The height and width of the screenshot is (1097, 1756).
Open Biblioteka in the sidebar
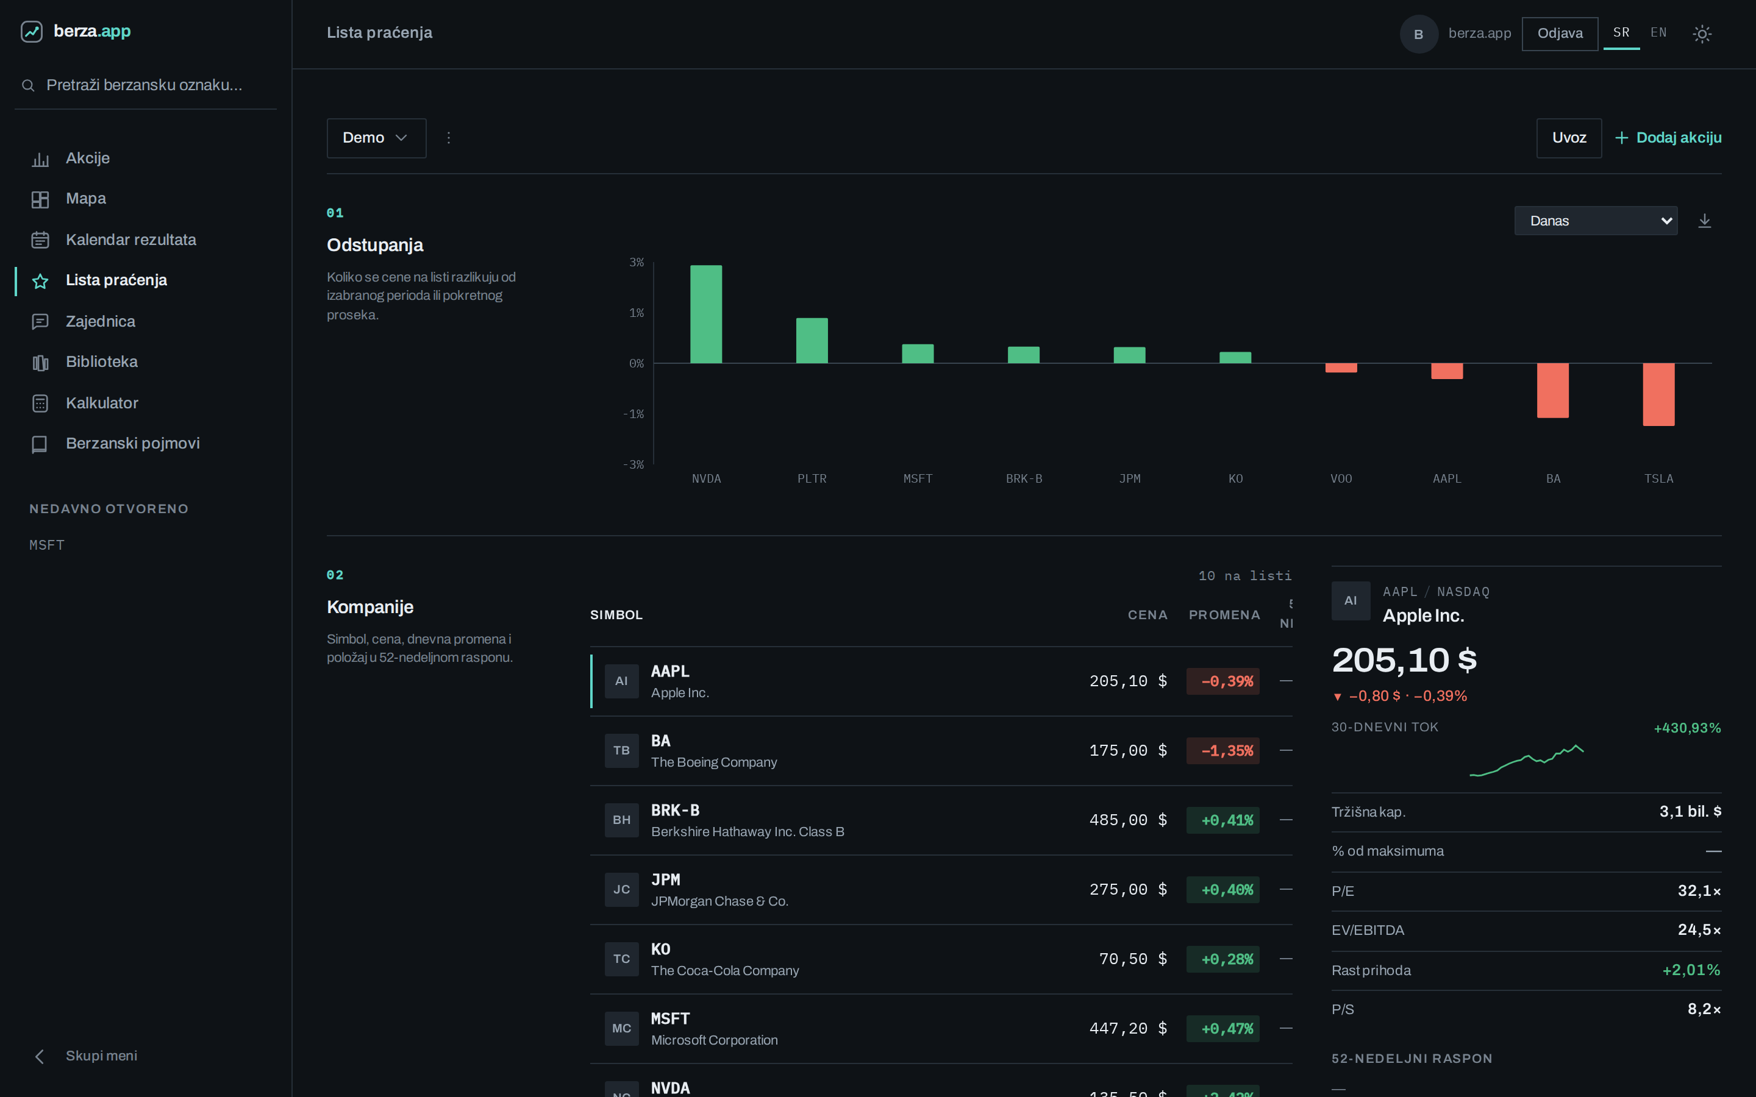tap(102, 362)
